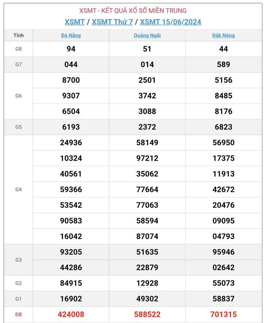The width and height of the screenshot is (266, 323).
Task: Select Đắk Nông G5 result 6823
Action: [x=223, y=127]
